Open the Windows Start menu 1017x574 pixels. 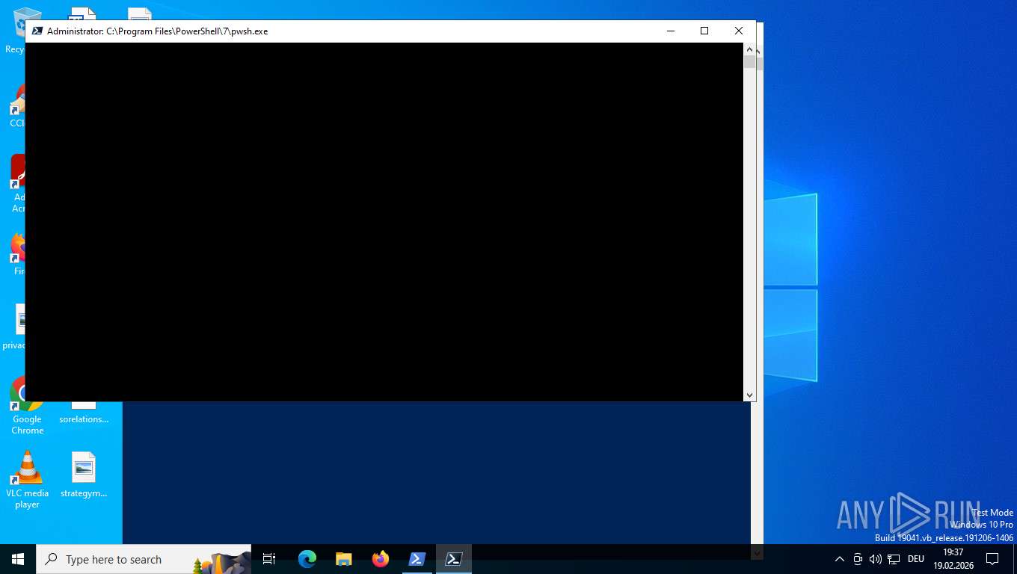(x=18, y=559)
